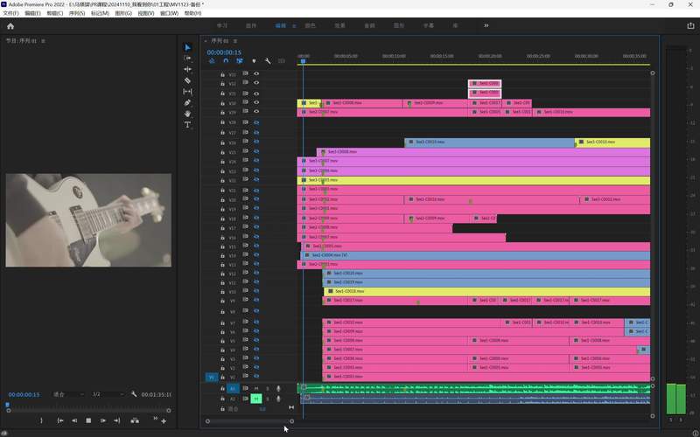Switch to the 音频 workspace tab
This screenshot has height=437, width=700.
(x=369, y=26)
